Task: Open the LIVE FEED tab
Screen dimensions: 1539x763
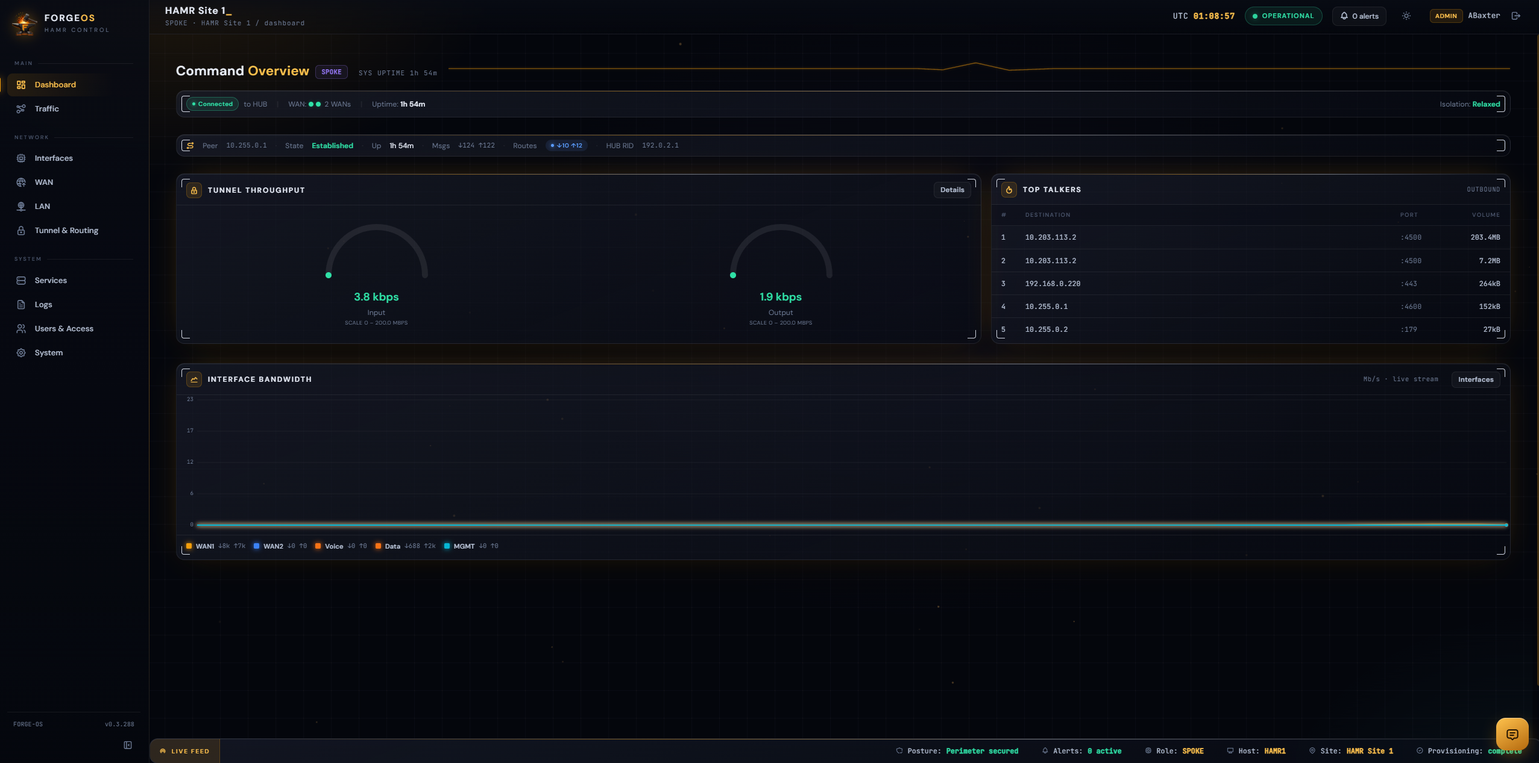Action: [x=185, y=752]
